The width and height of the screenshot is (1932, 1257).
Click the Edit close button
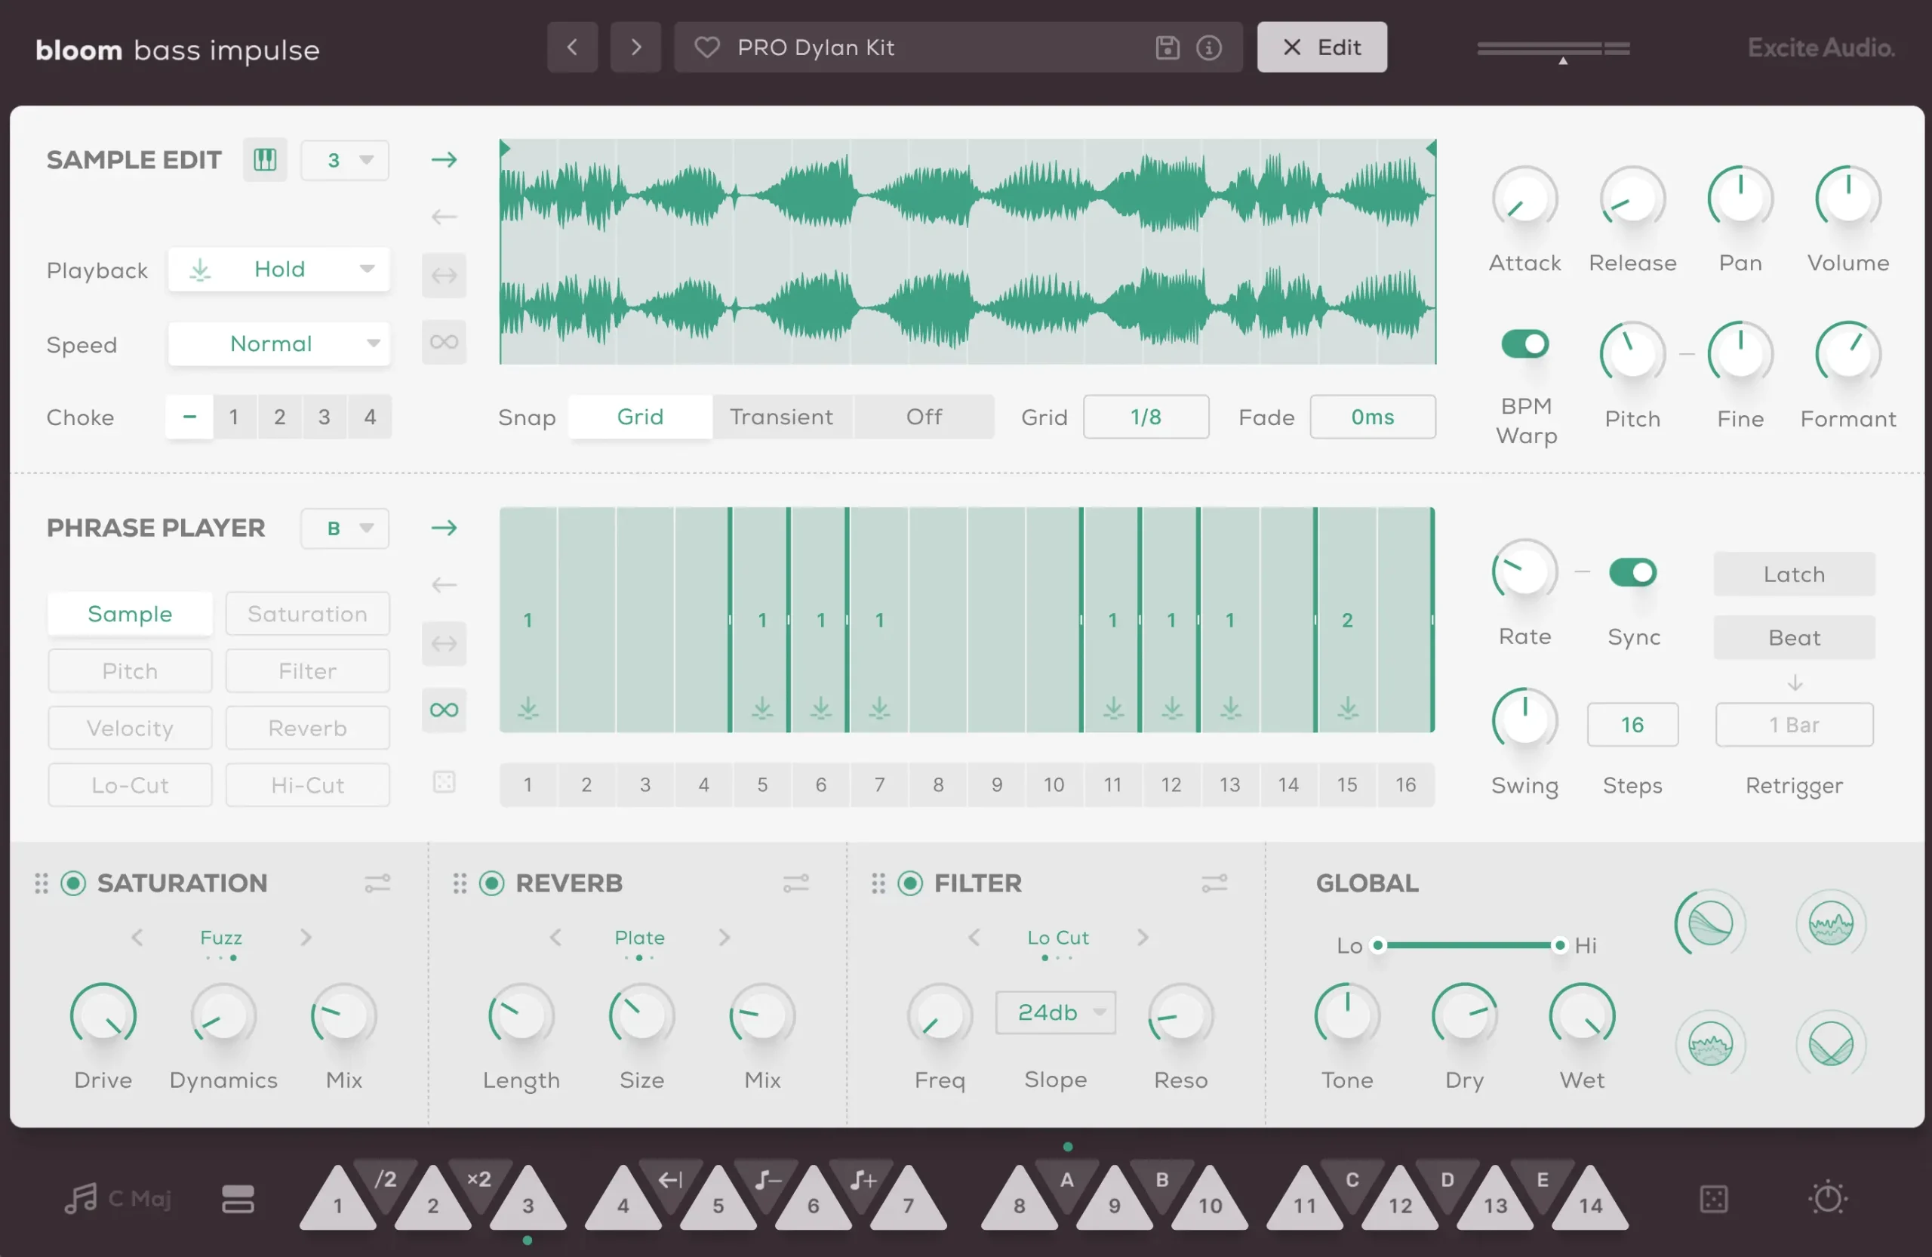(1321, 48)
